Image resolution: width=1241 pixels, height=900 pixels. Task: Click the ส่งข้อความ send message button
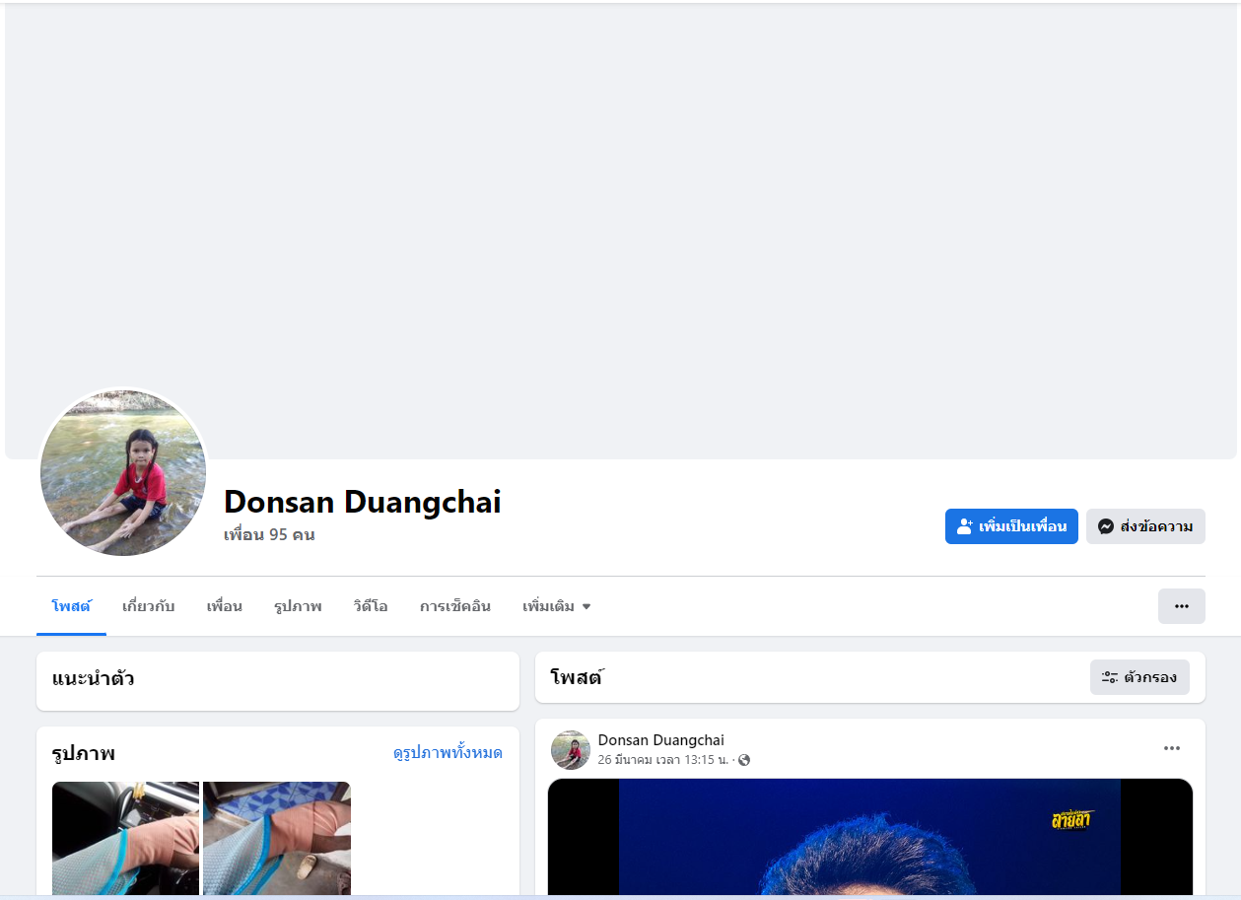click(1145, 526)
